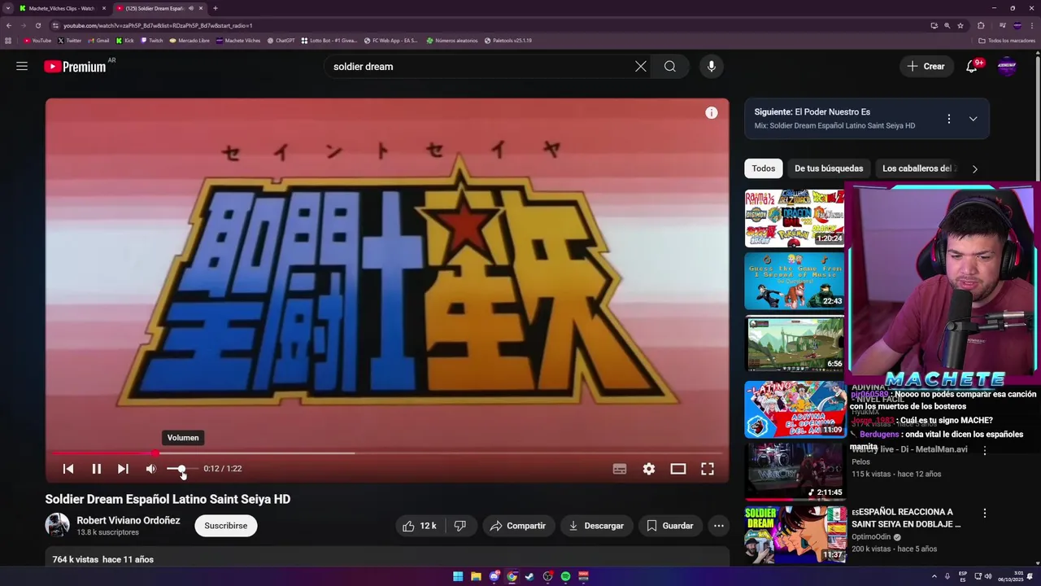Start voice search with microphone
The width and height of the screenshot is (1041, 586).
click(x=712, y=67)
